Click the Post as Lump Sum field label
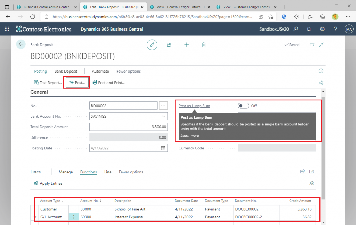 pos(194,106)
